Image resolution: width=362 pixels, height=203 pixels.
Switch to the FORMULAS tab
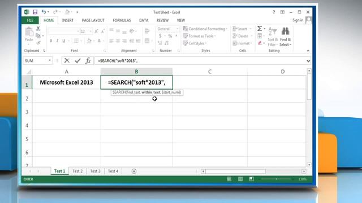click(122, 20)
